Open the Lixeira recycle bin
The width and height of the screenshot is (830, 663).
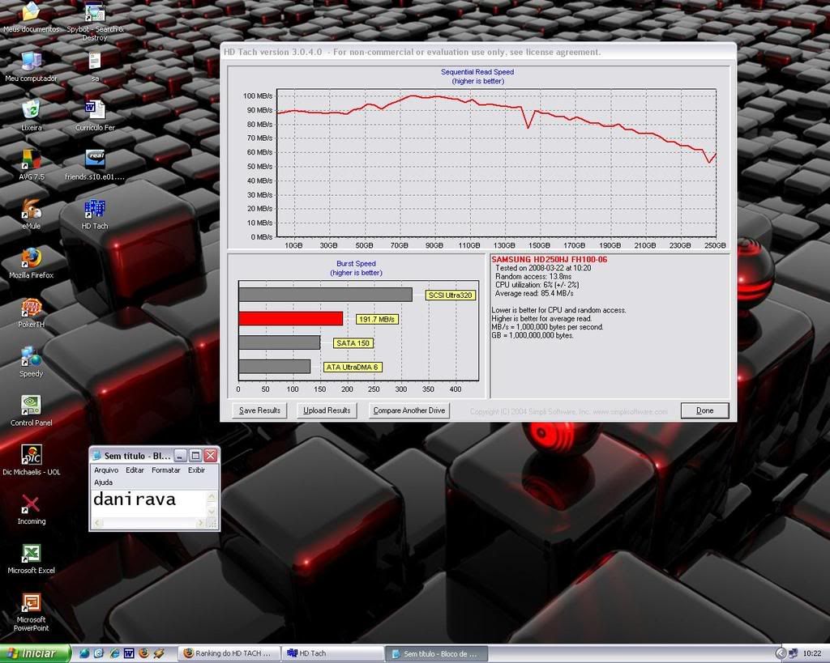31,111
